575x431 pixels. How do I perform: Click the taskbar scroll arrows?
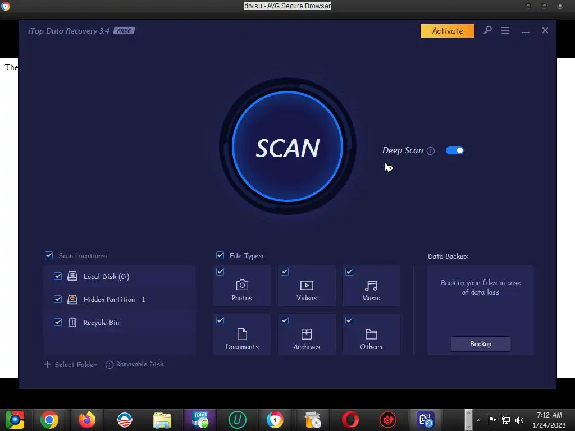point(468,420)
